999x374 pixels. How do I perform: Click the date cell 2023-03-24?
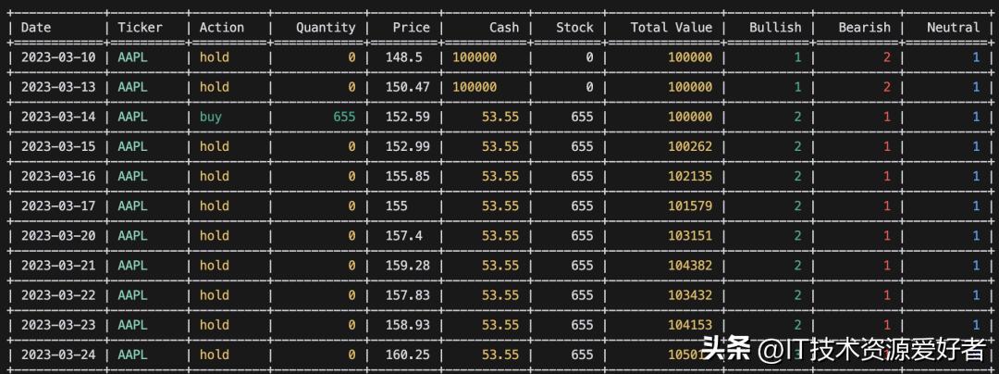(x=57, y=354)
